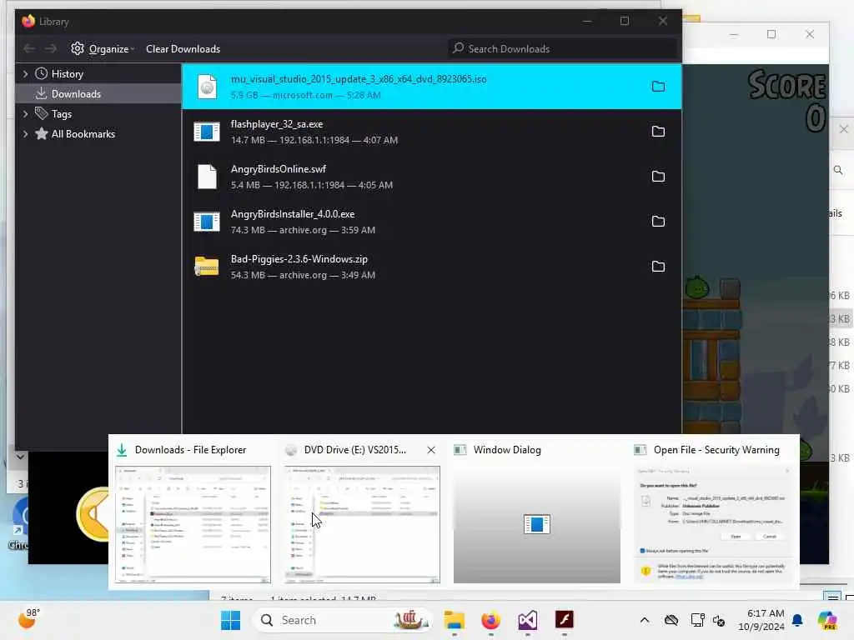Show hidden system tray icons
Image resolution: width=854 pixels, height=640 pixels.
pos(645,620)
